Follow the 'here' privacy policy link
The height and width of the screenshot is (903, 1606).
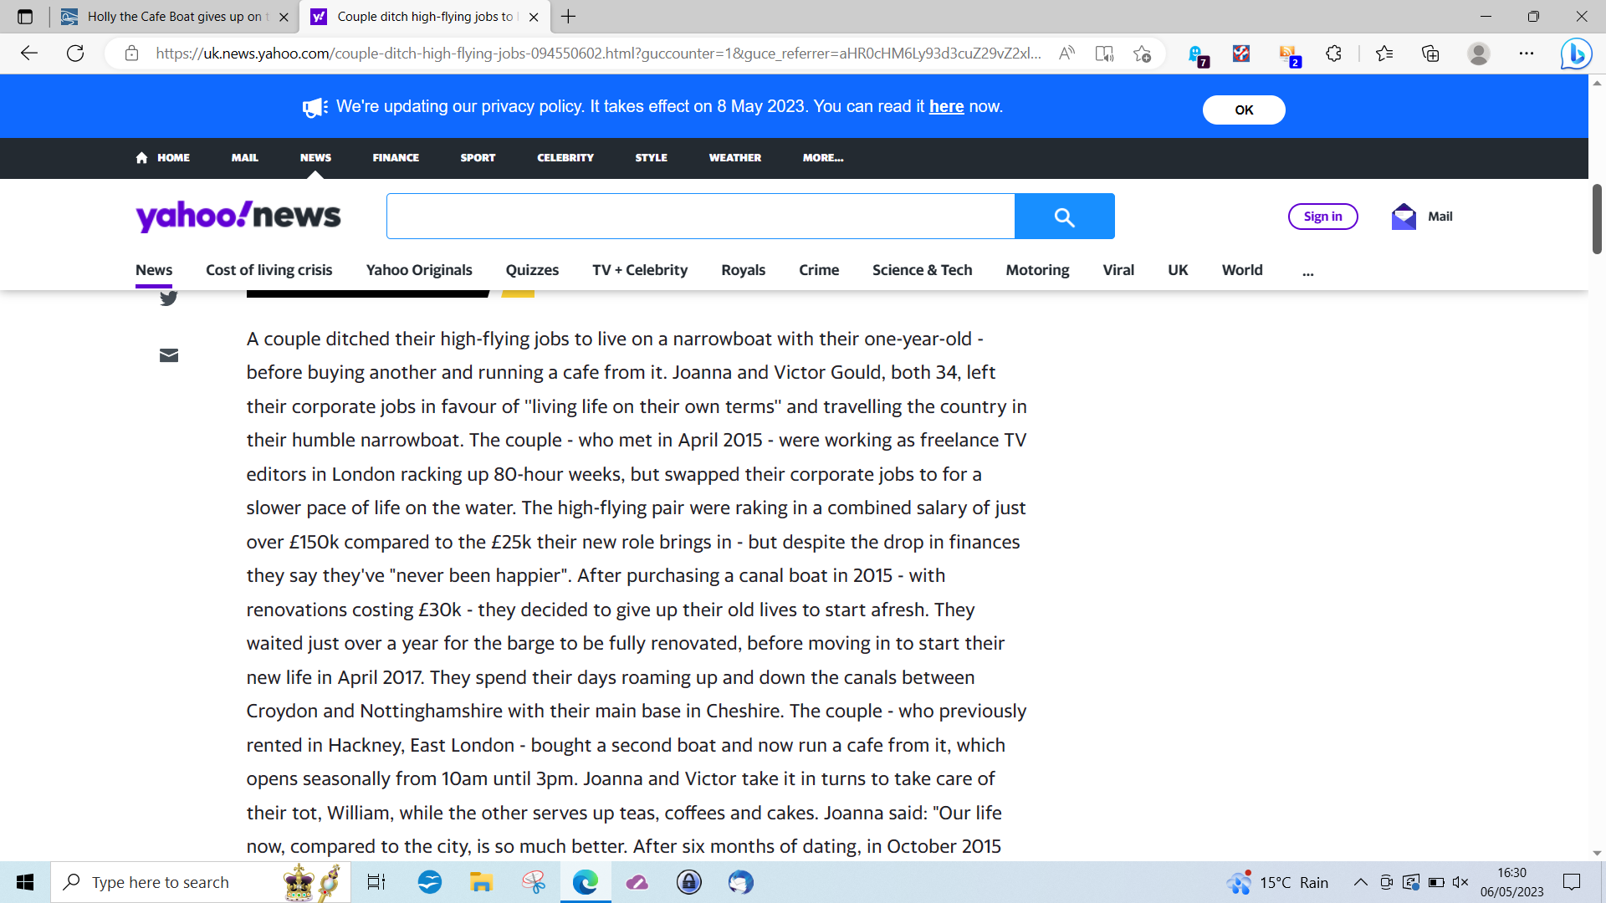(x=946, y=107)
